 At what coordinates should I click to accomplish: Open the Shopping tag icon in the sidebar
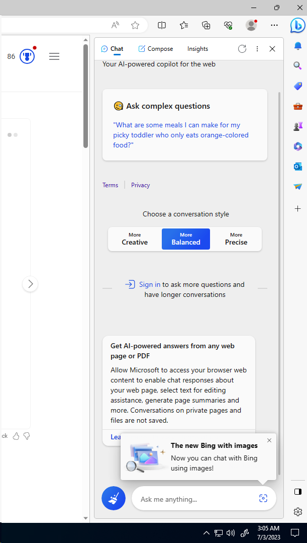click(x=297, y=86)
